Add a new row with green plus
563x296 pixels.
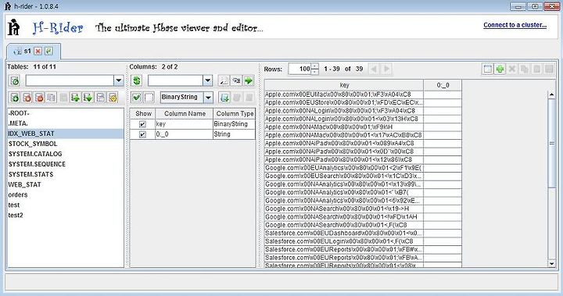tap(500, 69)
